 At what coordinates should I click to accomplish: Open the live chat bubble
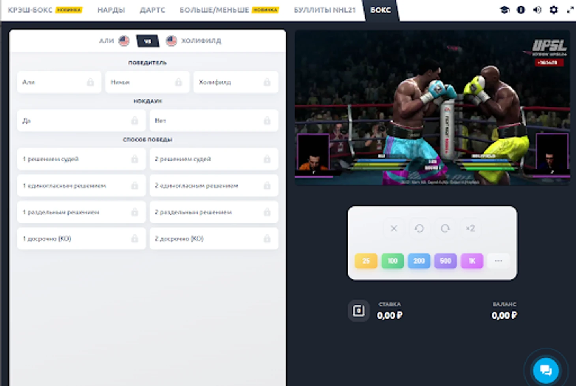pyautogui.click(x=546, y=370)
